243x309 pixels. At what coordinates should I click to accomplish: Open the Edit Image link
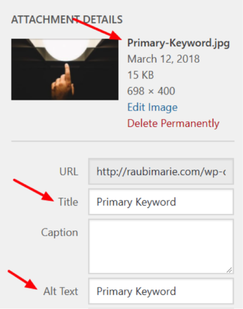point(152,107)
